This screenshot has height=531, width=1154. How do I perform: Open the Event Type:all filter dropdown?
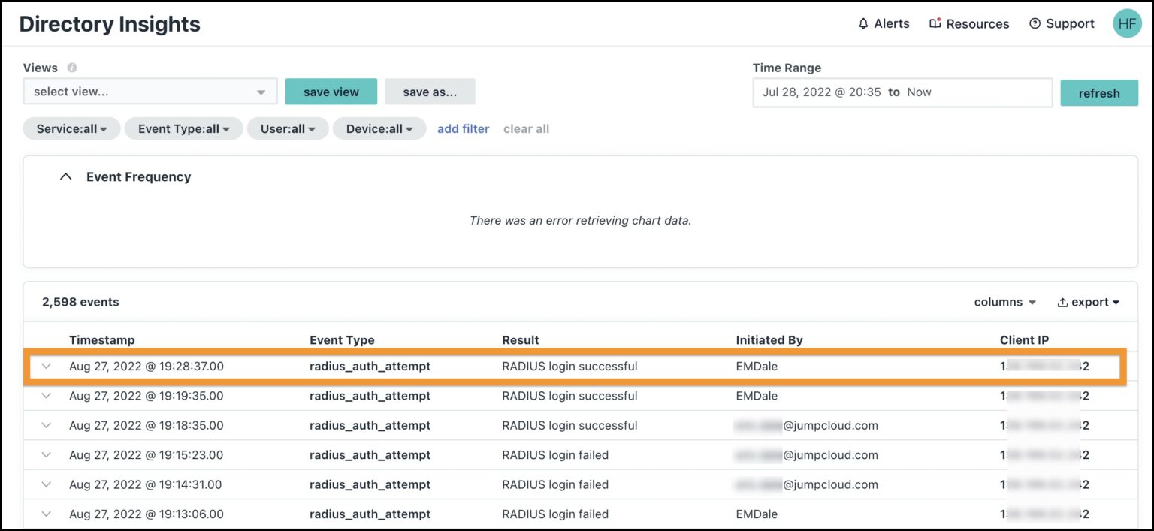tap(183, 128)
